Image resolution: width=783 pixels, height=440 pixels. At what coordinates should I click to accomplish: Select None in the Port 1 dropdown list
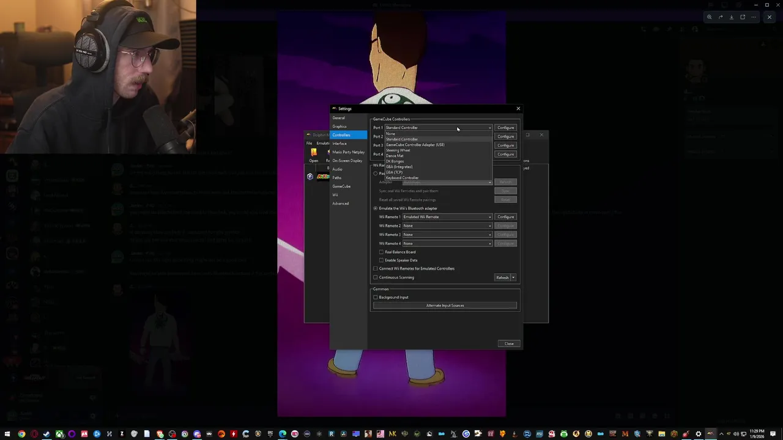(438, 134)
